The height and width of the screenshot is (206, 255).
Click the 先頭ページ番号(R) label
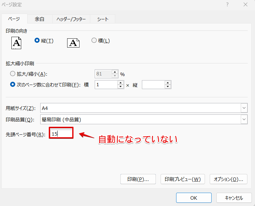[x=26, y=135]
